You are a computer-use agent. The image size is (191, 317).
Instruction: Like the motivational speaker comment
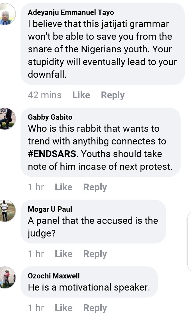point(63,308)
